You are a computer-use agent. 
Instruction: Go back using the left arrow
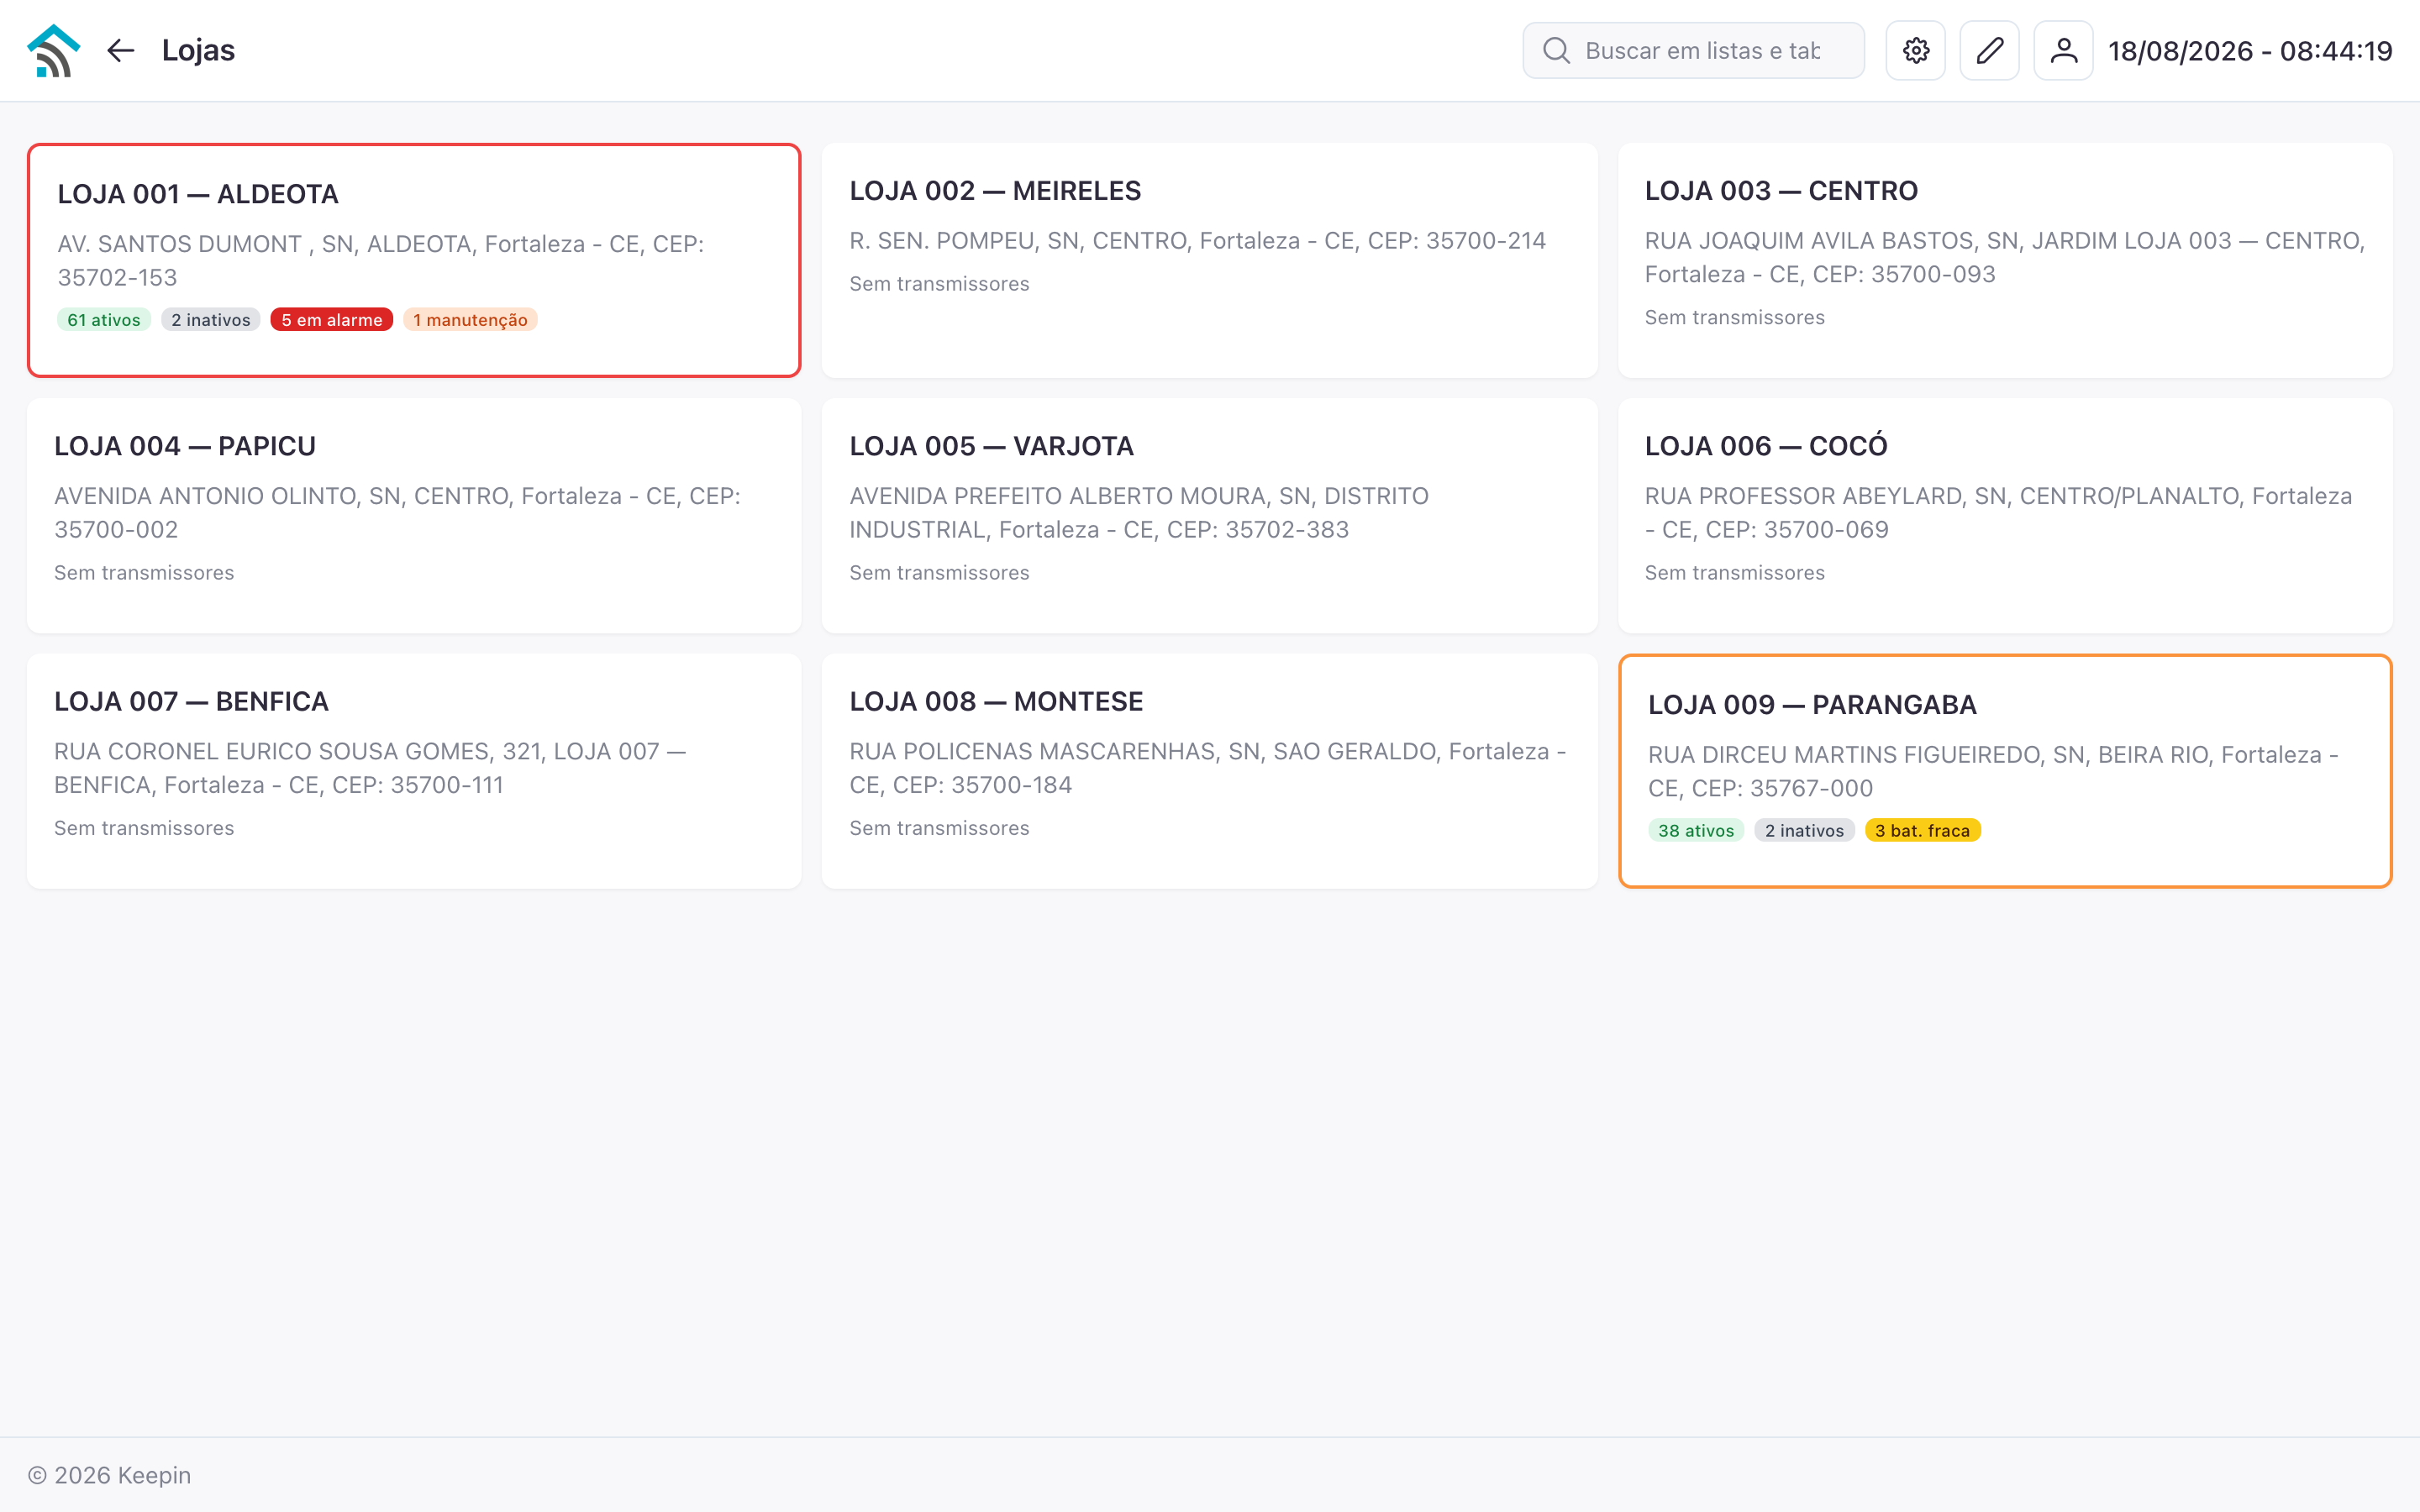tap(120, 50)
